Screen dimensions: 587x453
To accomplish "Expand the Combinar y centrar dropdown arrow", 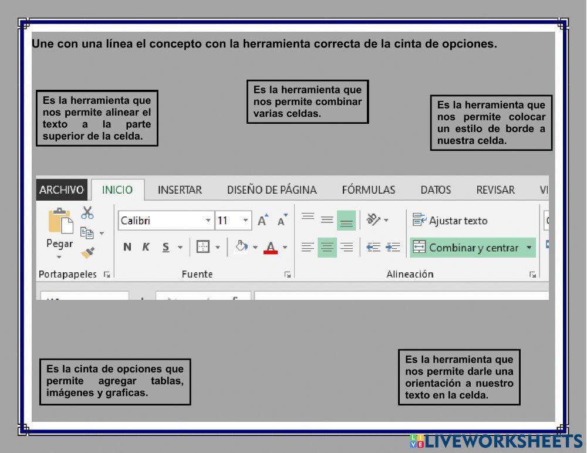I will click(529, 248).
